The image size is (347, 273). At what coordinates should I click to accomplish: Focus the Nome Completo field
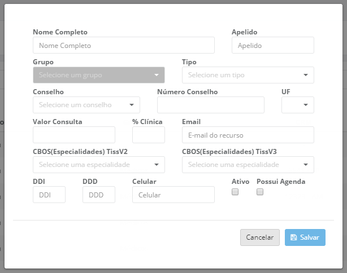coord(124,45)
